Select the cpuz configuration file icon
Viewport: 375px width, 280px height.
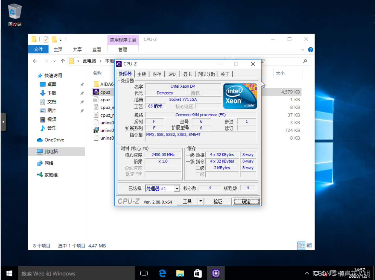96,99
